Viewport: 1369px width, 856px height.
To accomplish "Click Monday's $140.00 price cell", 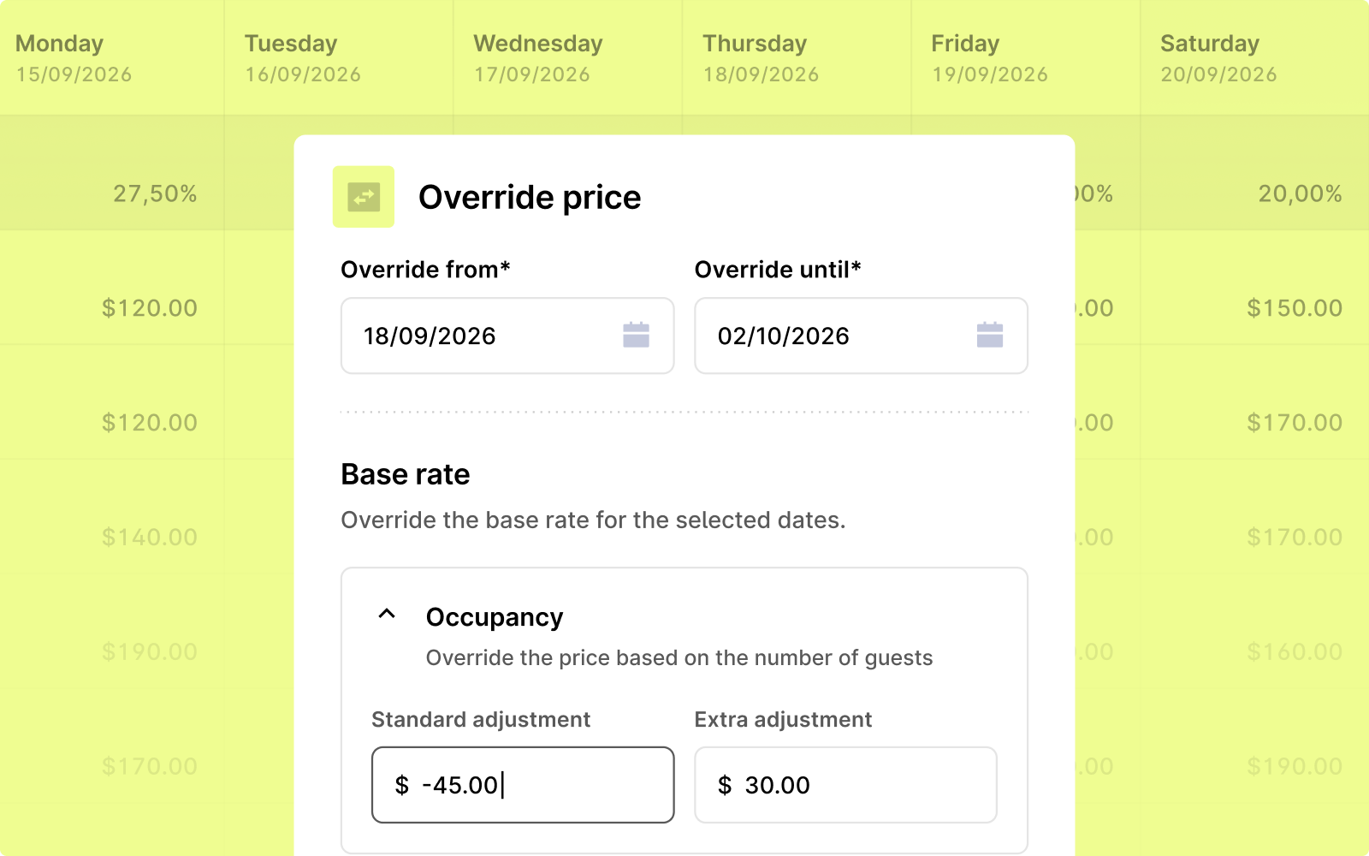I will pos(150,537).
